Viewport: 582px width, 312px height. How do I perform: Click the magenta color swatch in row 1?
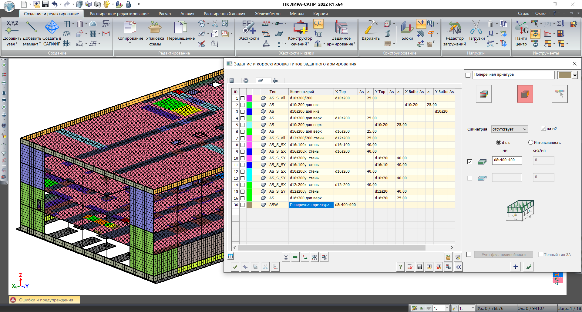tap(249, 98)
